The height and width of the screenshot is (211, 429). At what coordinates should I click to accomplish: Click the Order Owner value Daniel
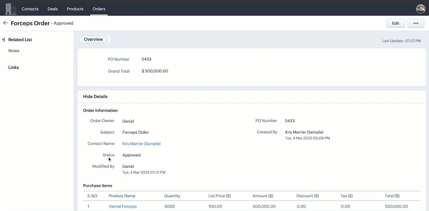coord(128,121)
